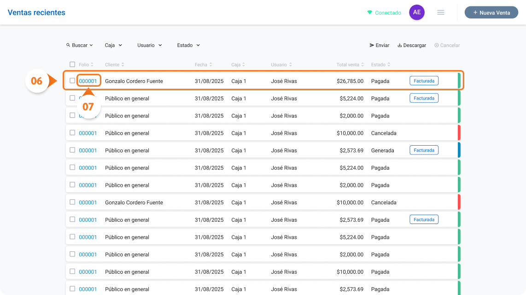Click Facturada badge on the $5,224.00 row
Screen dimensions: 526x295
click(x=424, y=98)
